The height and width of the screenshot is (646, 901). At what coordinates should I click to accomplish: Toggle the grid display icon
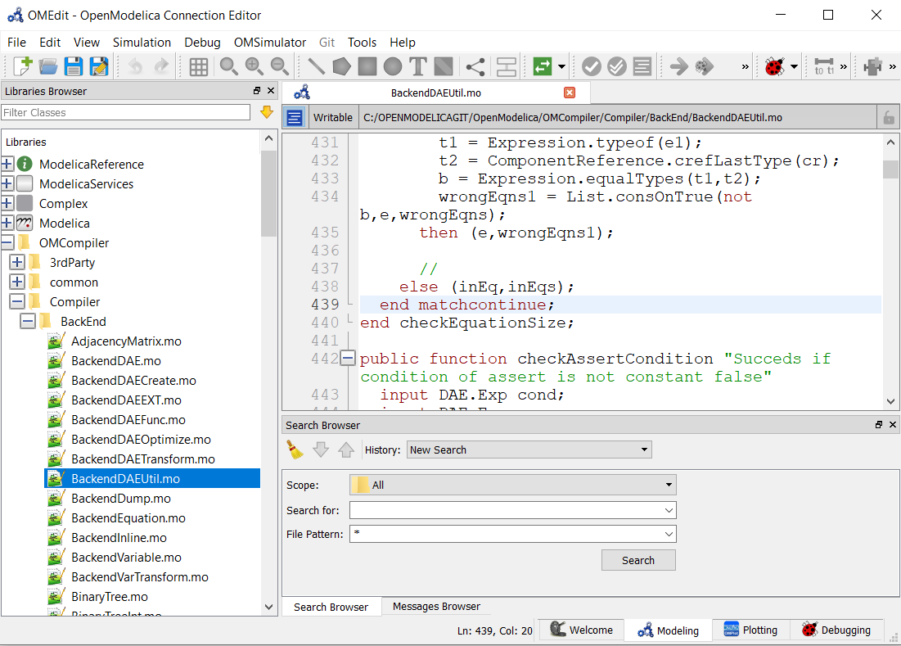point(198,66)
